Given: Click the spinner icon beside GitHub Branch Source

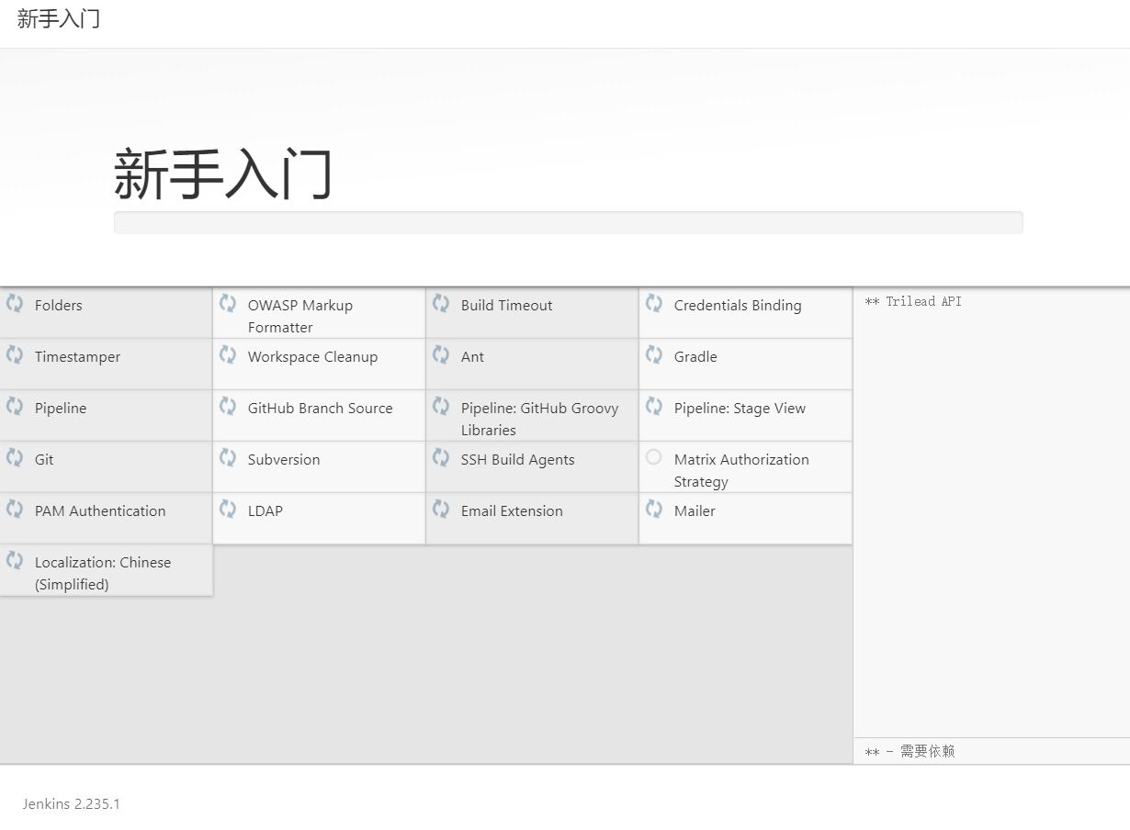Looking at the screenshot, I should (228, 407).
